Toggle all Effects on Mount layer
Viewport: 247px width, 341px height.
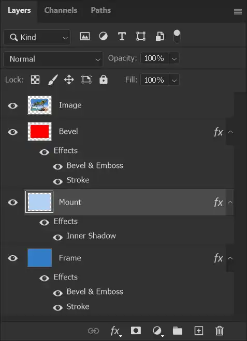pyautogui.click(x=44, y=223)
